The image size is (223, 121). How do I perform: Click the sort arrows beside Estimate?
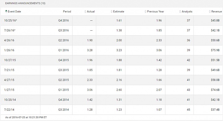click(111, 11)
